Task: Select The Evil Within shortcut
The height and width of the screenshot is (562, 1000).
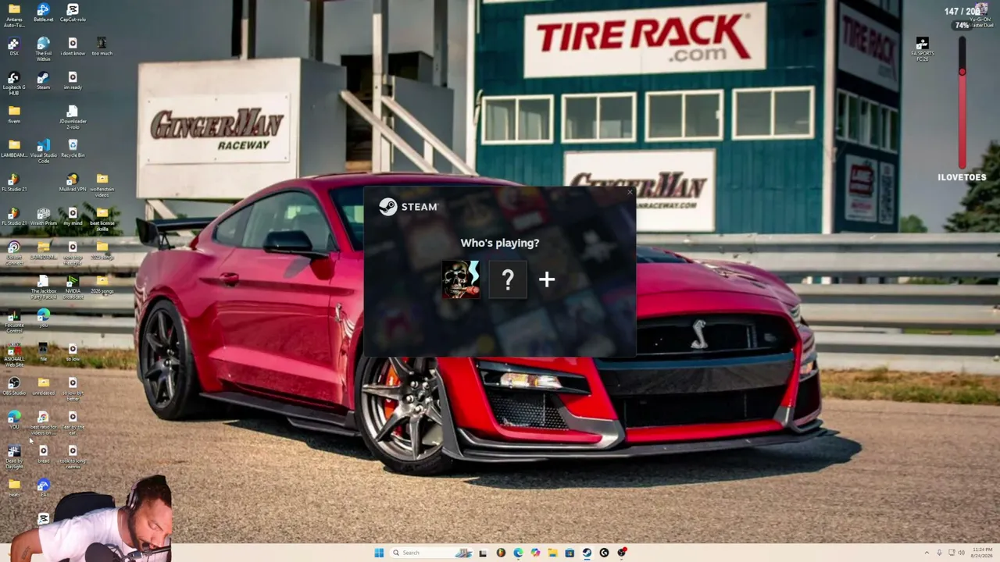Action: 43,49
